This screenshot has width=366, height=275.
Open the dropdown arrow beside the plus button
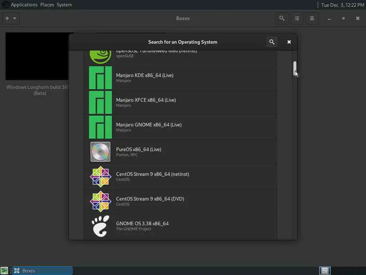point(14,18)
